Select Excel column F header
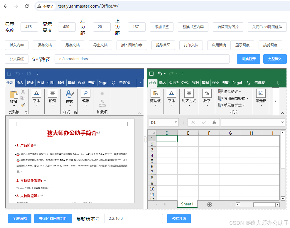The image size is (290, 228). [209, 133]
